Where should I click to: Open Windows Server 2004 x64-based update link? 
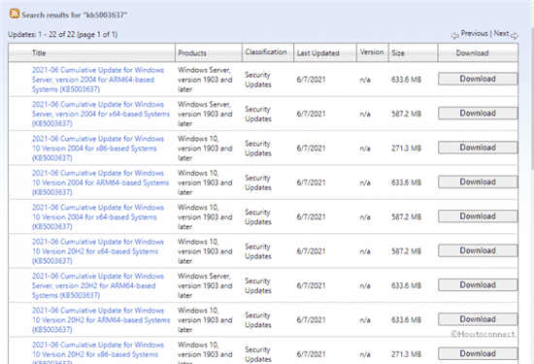tap(100, 115)
